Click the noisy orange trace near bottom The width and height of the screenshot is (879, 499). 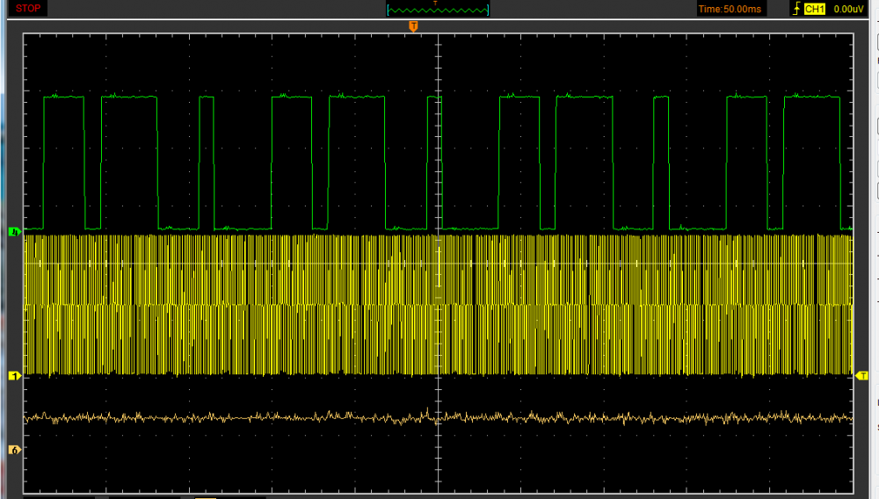point(220,417)
